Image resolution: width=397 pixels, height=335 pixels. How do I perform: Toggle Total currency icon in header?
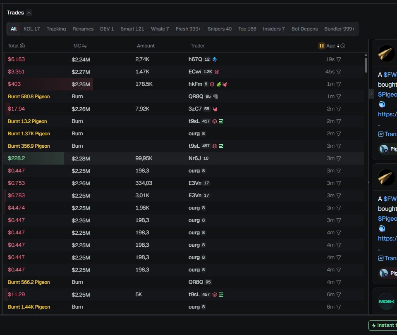22,46
